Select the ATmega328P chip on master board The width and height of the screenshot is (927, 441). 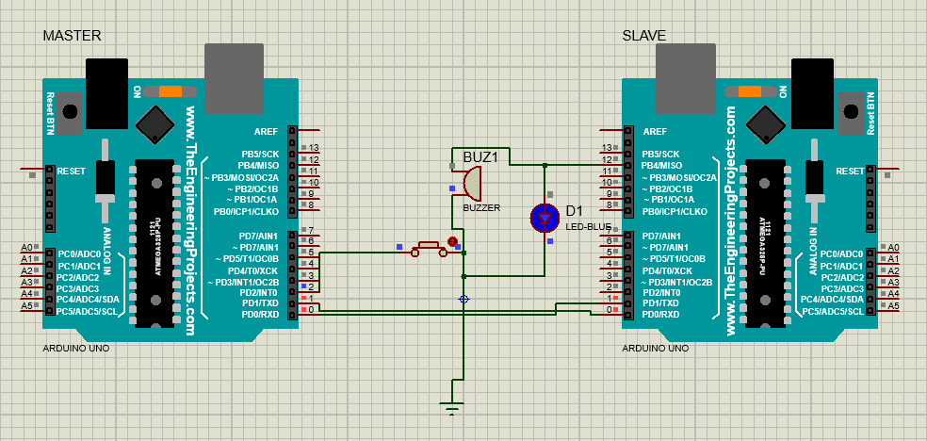click(154, 243)
